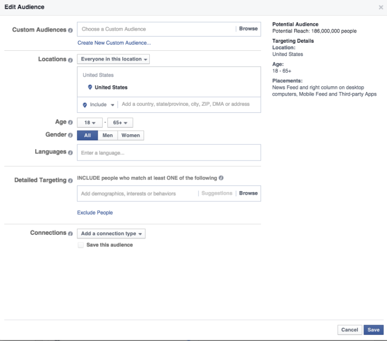Open the minimum age 18 dropdown
Viewport: 387px width, 341px height.
(x=90, y=123)
